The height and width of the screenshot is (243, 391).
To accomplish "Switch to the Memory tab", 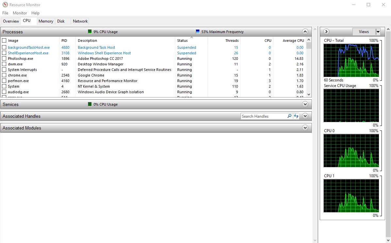I will click(x=45, y=21).
